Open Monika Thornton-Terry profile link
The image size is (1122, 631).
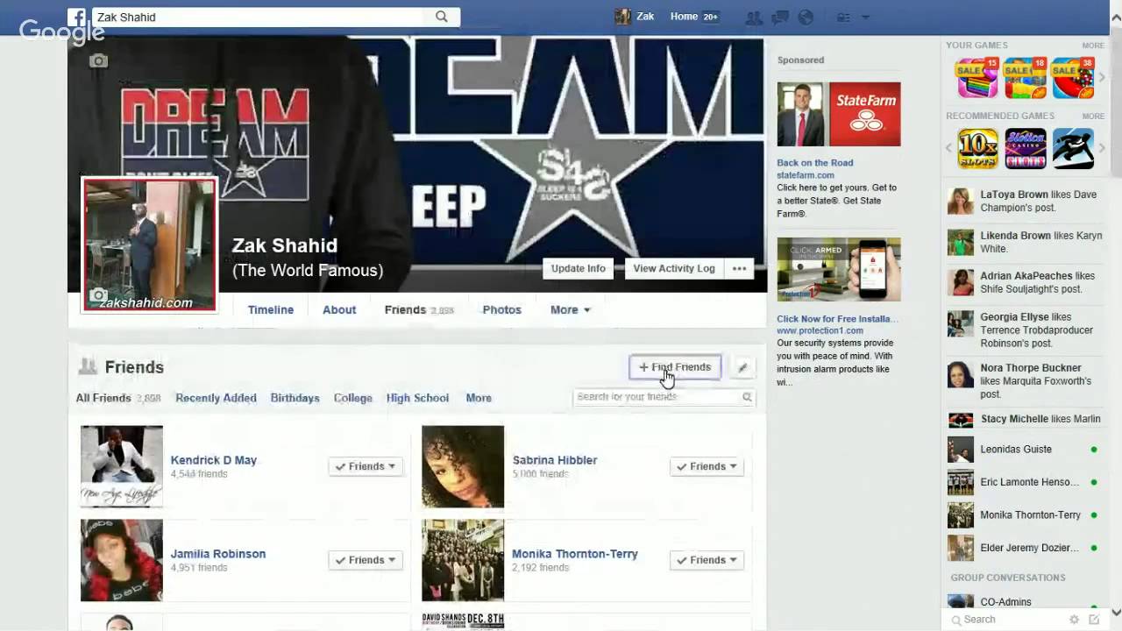(575, 554)
